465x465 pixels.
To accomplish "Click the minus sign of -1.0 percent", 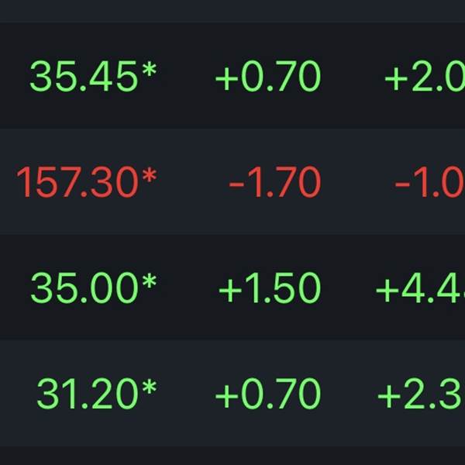I will click(402, 184).
